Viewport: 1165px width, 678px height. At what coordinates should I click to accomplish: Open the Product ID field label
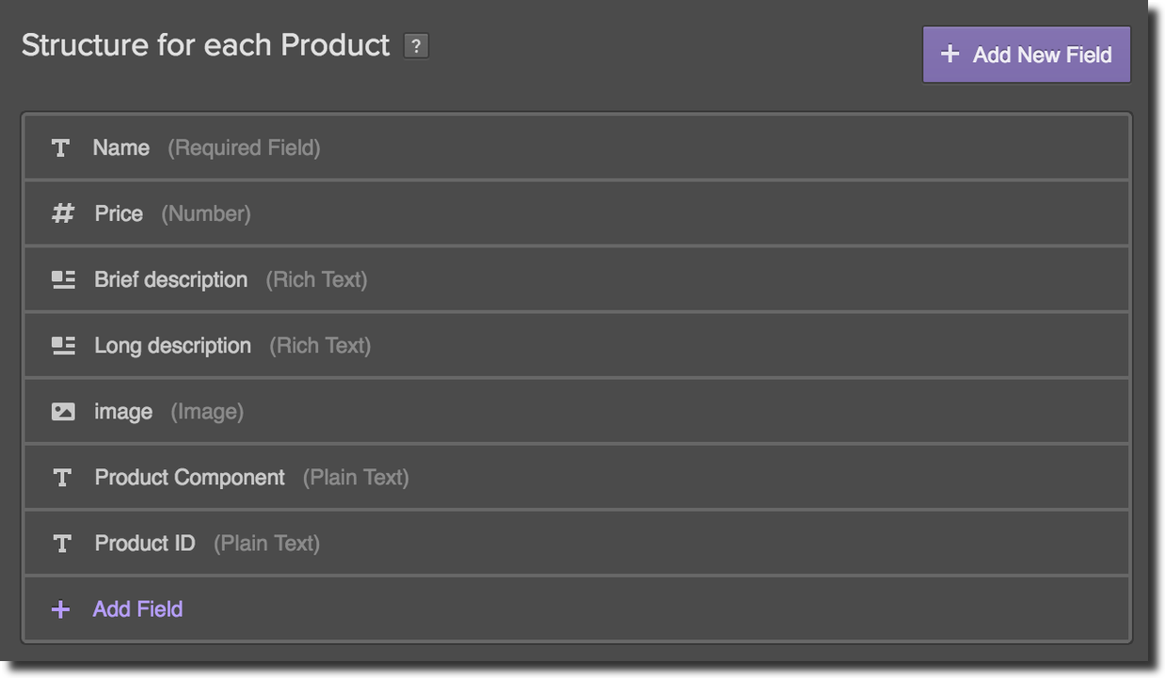point(145,544)
